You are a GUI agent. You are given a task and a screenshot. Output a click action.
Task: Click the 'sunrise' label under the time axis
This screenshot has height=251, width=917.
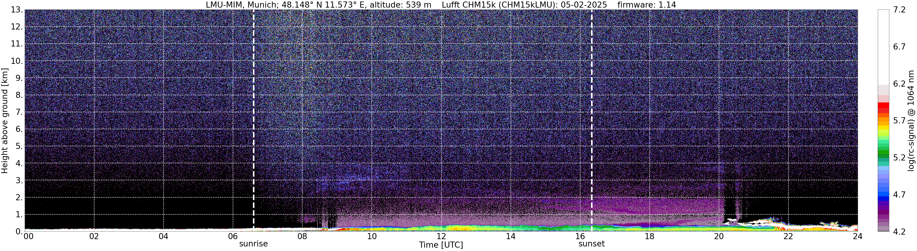(x=254, y=244)
